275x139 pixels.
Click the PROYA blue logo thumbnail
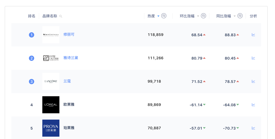(x=51, y=128)
